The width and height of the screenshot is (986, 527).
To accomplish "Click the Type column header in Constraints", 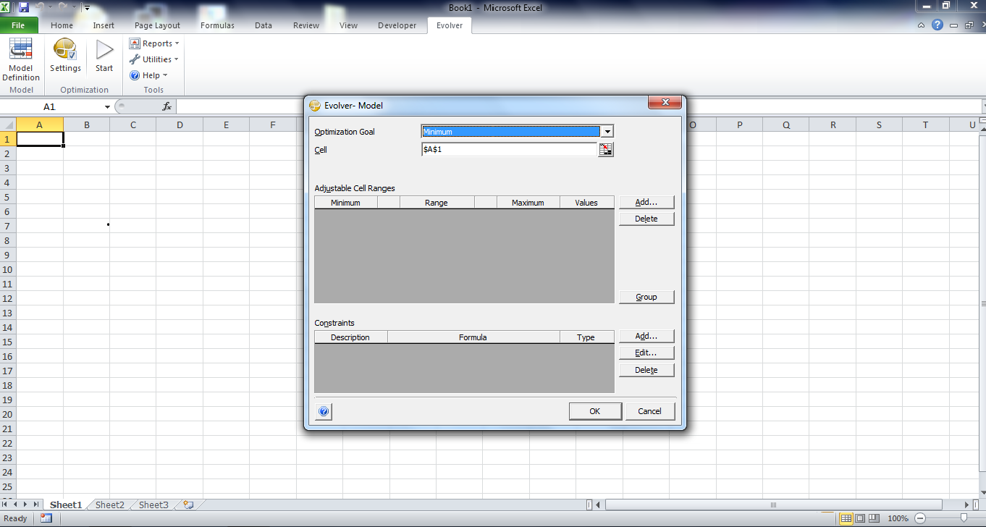I will click(x=586, y=337).
